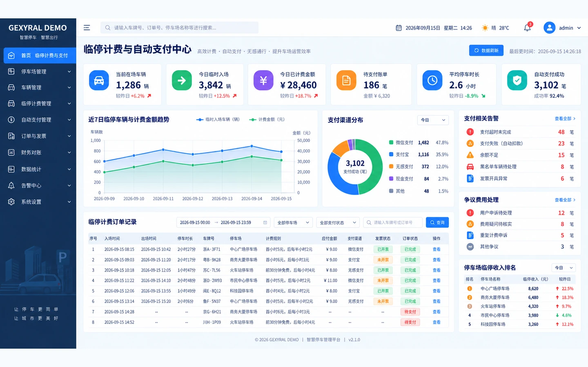This screenshot has width=588, height=367.
Task: Select 首页 临停计费与支付 in sidebar
Action: pyautogui.click(x=40, y=55)
